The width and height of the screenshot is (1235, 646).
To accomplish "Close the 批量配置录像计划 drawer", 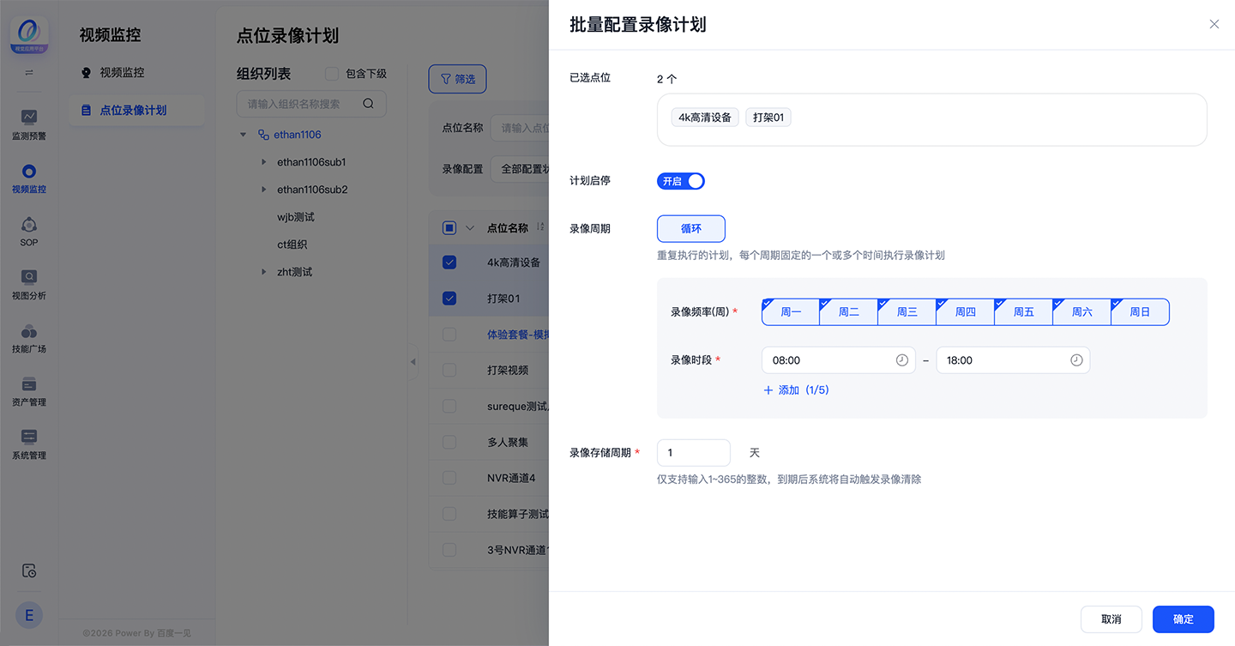I will click(1214, 24).
